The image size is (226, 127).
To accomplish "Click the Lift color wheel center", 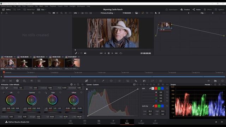I will pyautogui.click(x=11, y=100).
